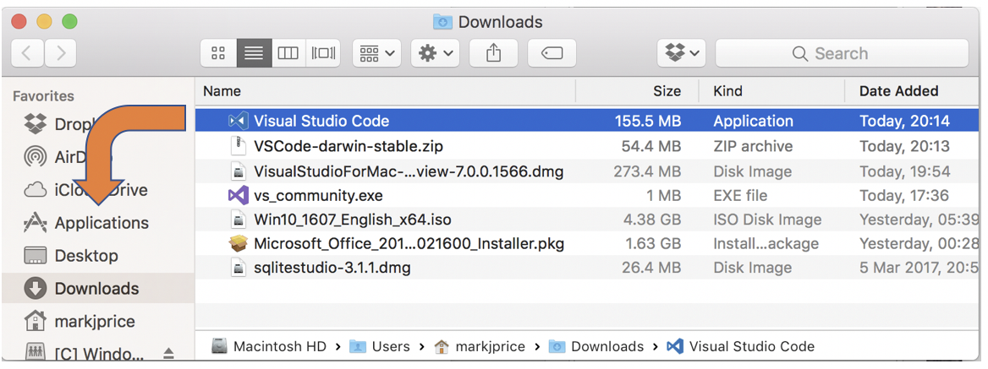988x369 pixels.
Task: Click the Visual Studio Code app icon
Action: click(x=238, y=121)
